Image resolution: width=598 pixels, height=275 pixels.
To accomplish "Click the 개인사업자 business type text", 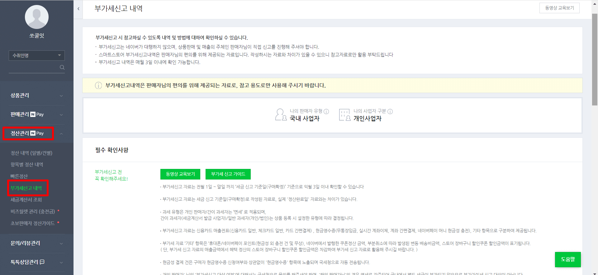I will [x=368, y=119].
